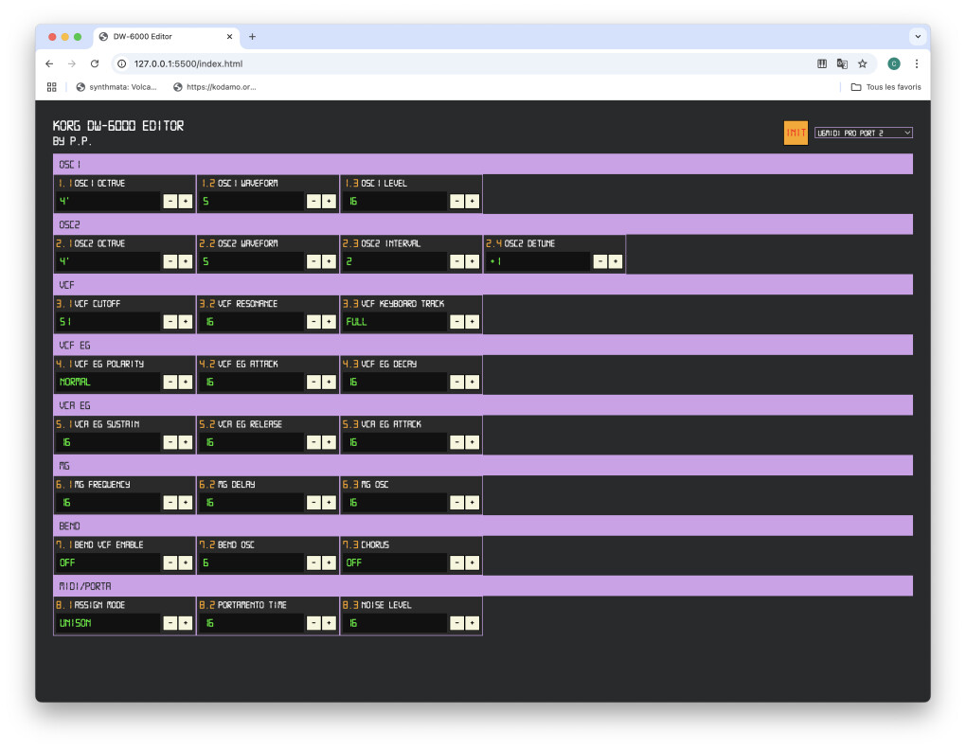Click the VCF EG Polarity value NORMAL
The width and height of the screenshot is (966, 749).
coord(108,382)
